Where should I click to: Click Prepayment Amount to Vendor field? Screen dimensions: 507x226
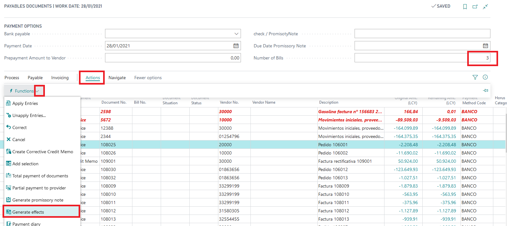pyautogui.click(x=173, y=58)
